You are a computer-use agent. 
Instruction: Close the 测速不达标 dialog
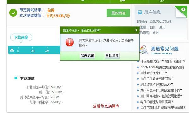point(135,30)
